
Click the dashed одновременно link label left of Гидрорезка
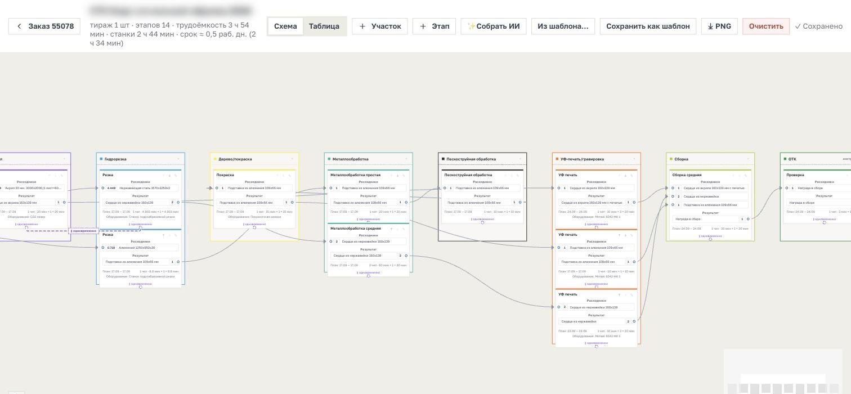tap(84, 231)
